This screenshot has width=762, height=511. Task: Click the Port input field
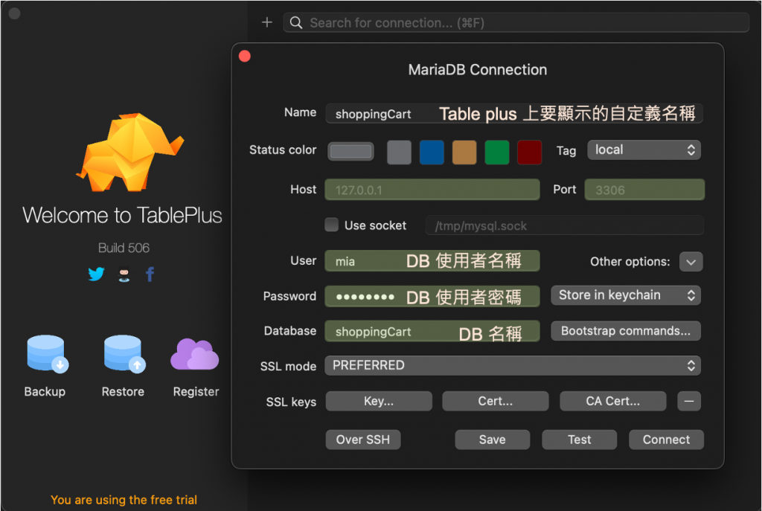[644, 190]
